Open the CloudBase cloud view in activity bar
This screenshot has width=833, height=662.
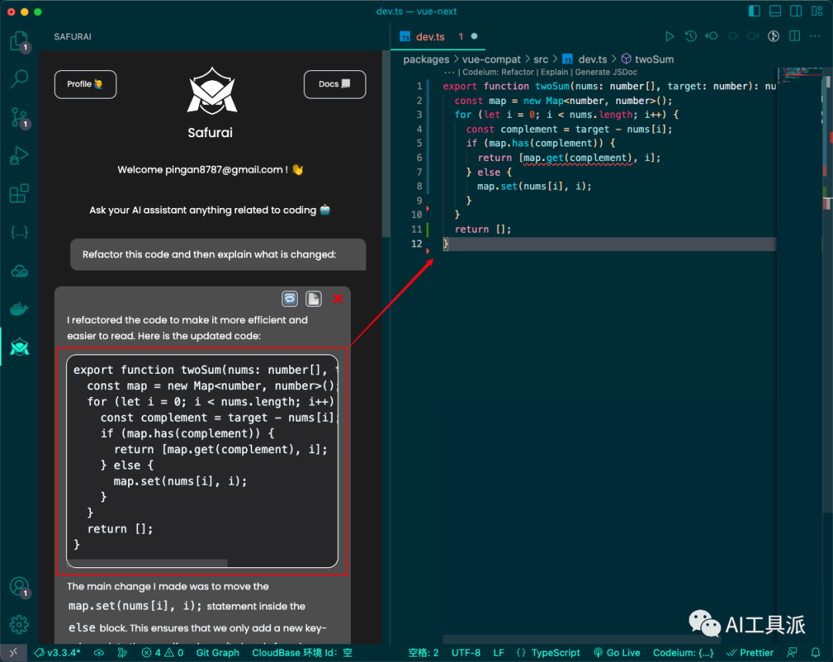(19, 271)
